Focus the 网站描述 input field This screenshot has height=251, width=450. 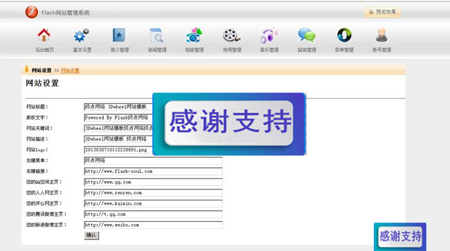[x=118, y=139]
